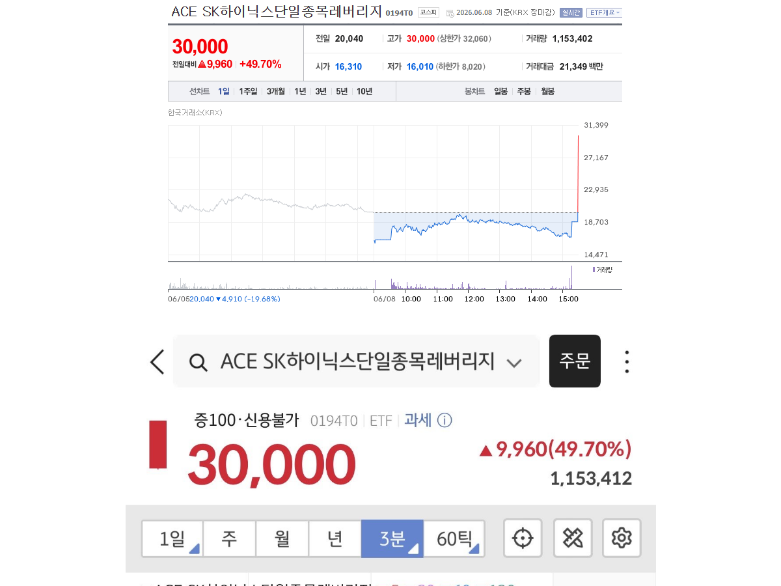Switch to the 일봉 candle chart tab
This screenshot has height=586, width=781.
[500, 91]
